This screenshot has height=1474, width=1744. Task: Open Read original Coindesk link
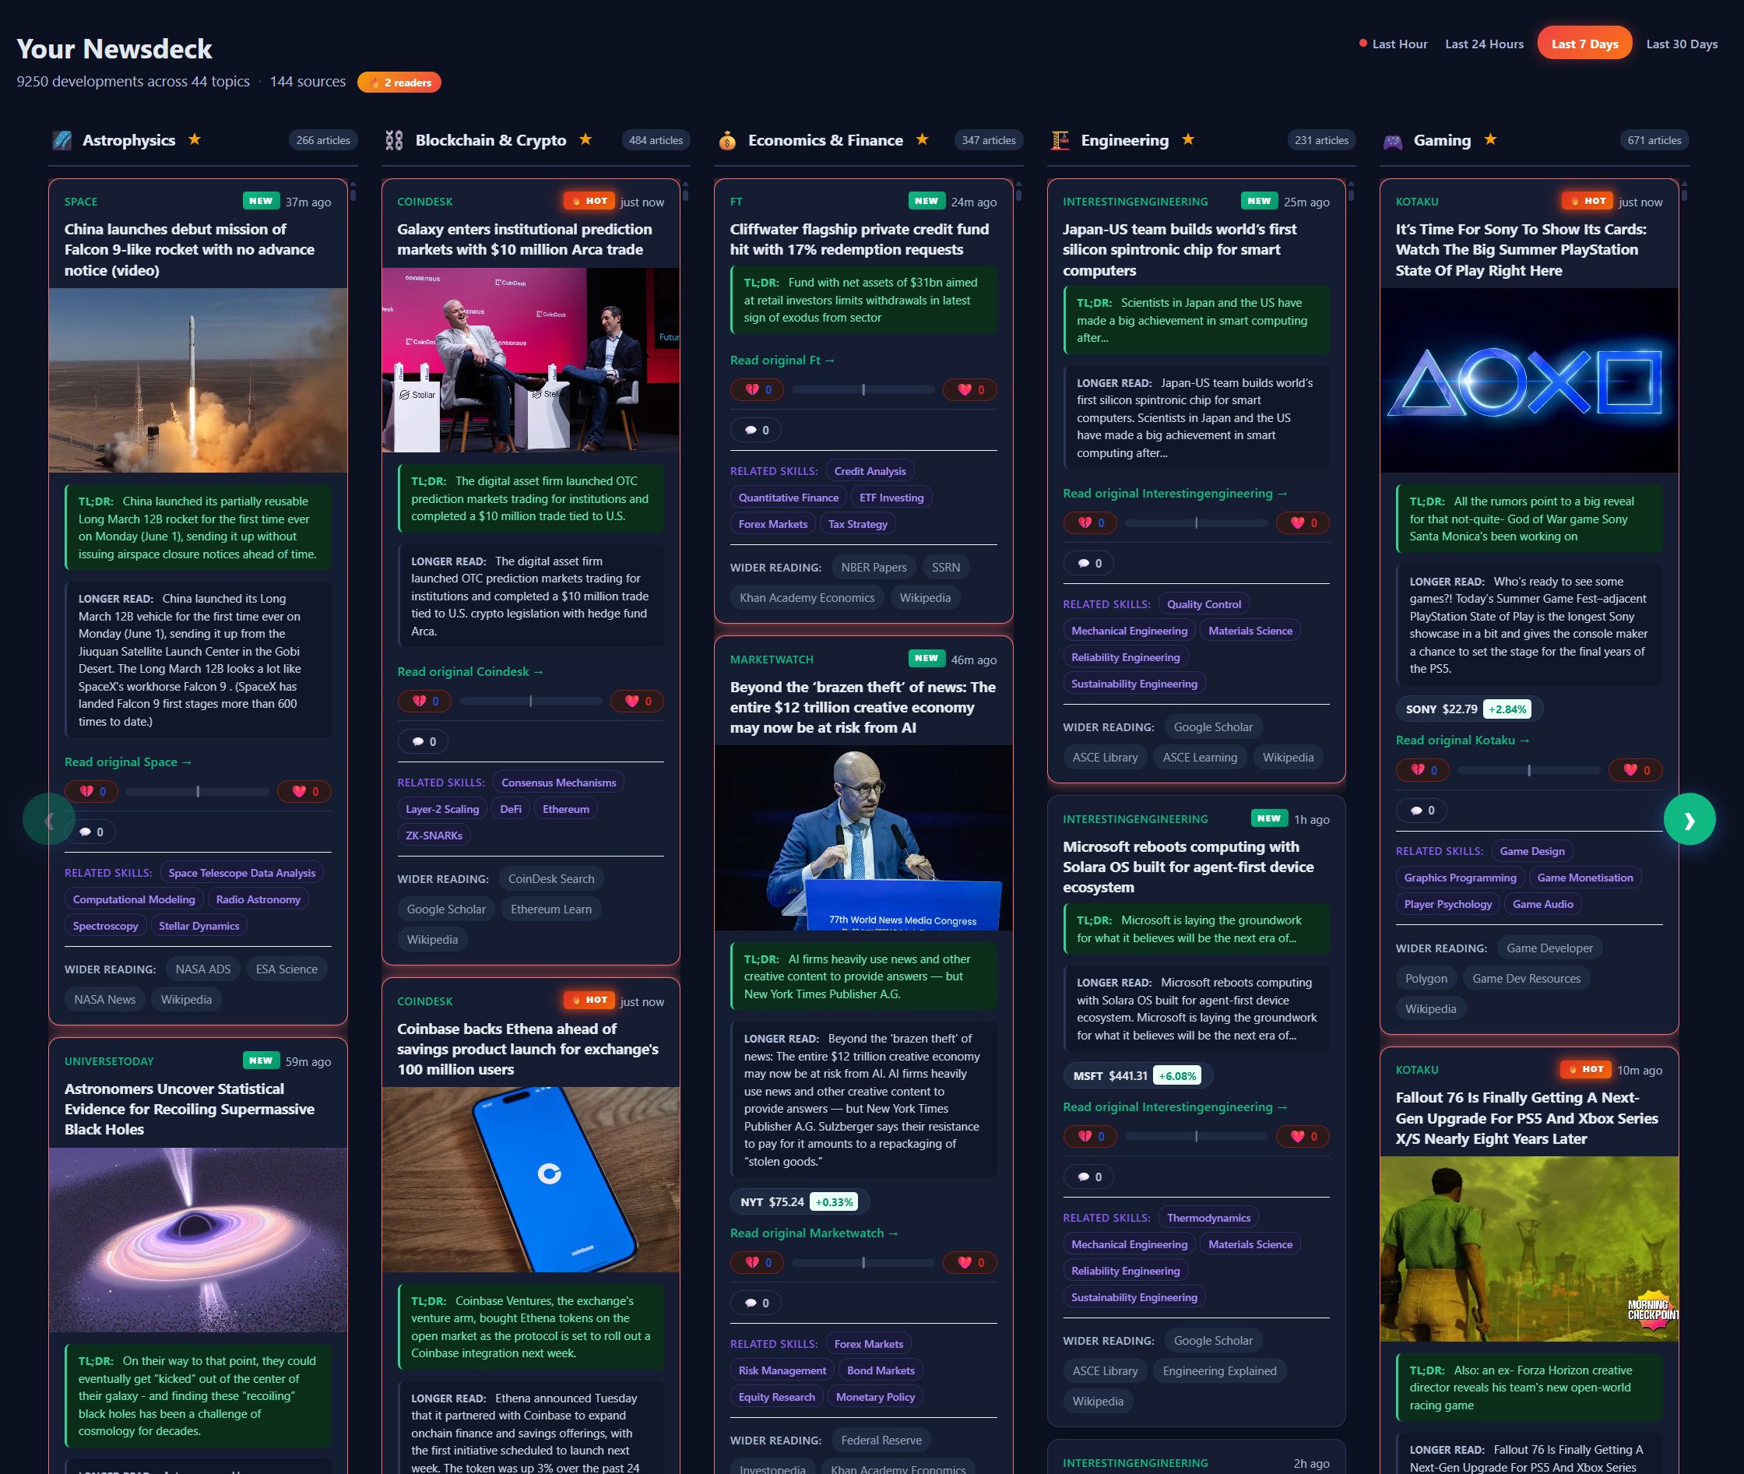(x=470, y=672)
